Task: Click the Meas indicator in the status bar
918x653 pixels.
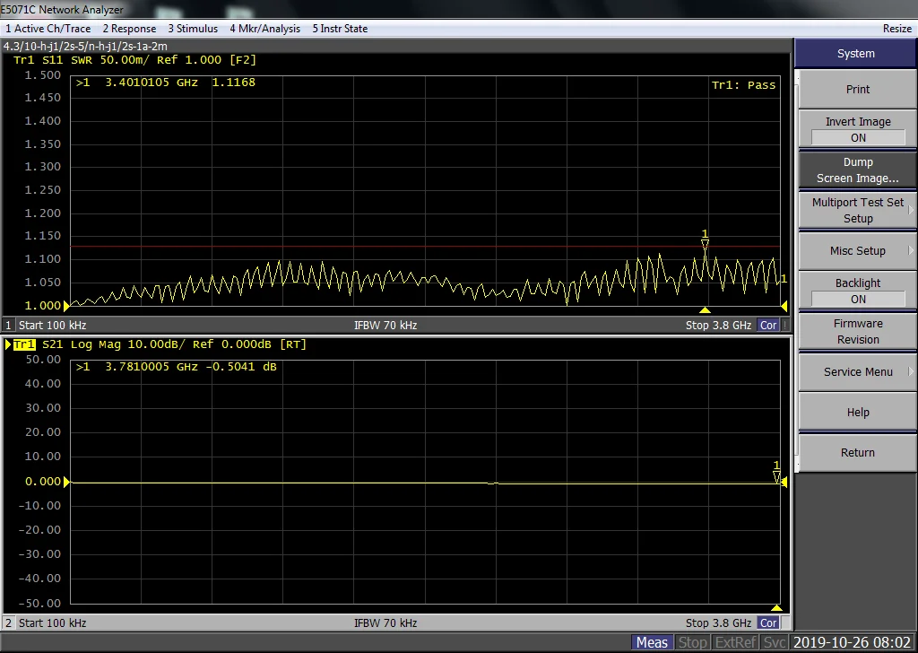Action: (652, 642)
